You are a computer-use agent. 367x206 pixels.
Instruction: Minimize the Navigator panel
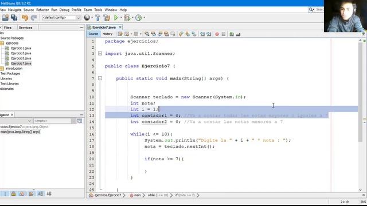click(x=81, y=115)
